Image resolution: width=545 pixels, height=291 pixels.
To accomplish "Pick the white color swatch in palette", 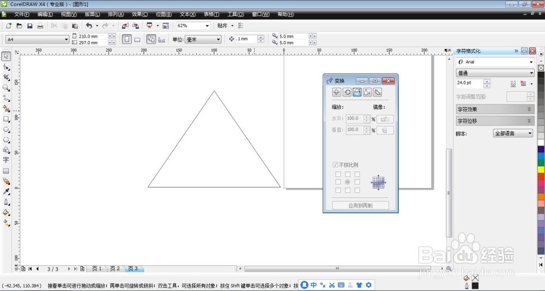I will pos(541,143).
